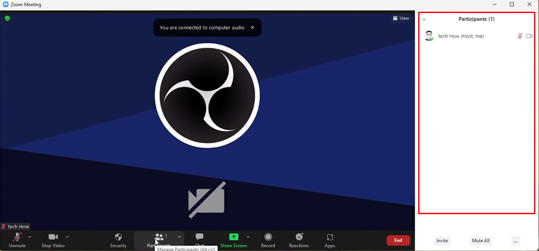
Task: Collapse the Participants panel chevron
Action: [x=424, y=19]
